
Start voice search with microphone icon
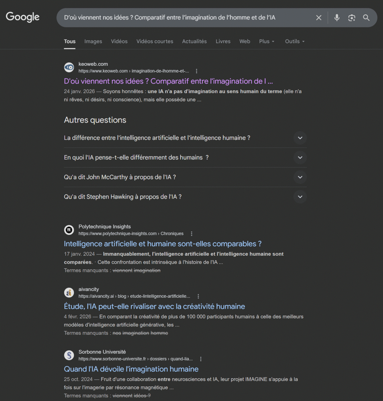click(337, 18)
